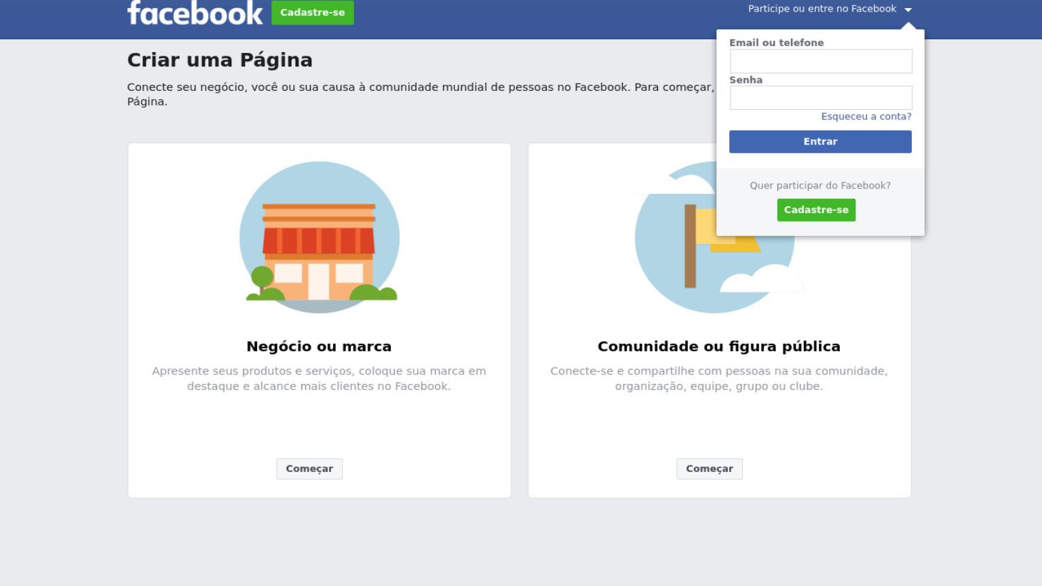Click the green Cadastre-se button in header
The height and width of the screenshot is (586, 1042).
click(313, 12)
